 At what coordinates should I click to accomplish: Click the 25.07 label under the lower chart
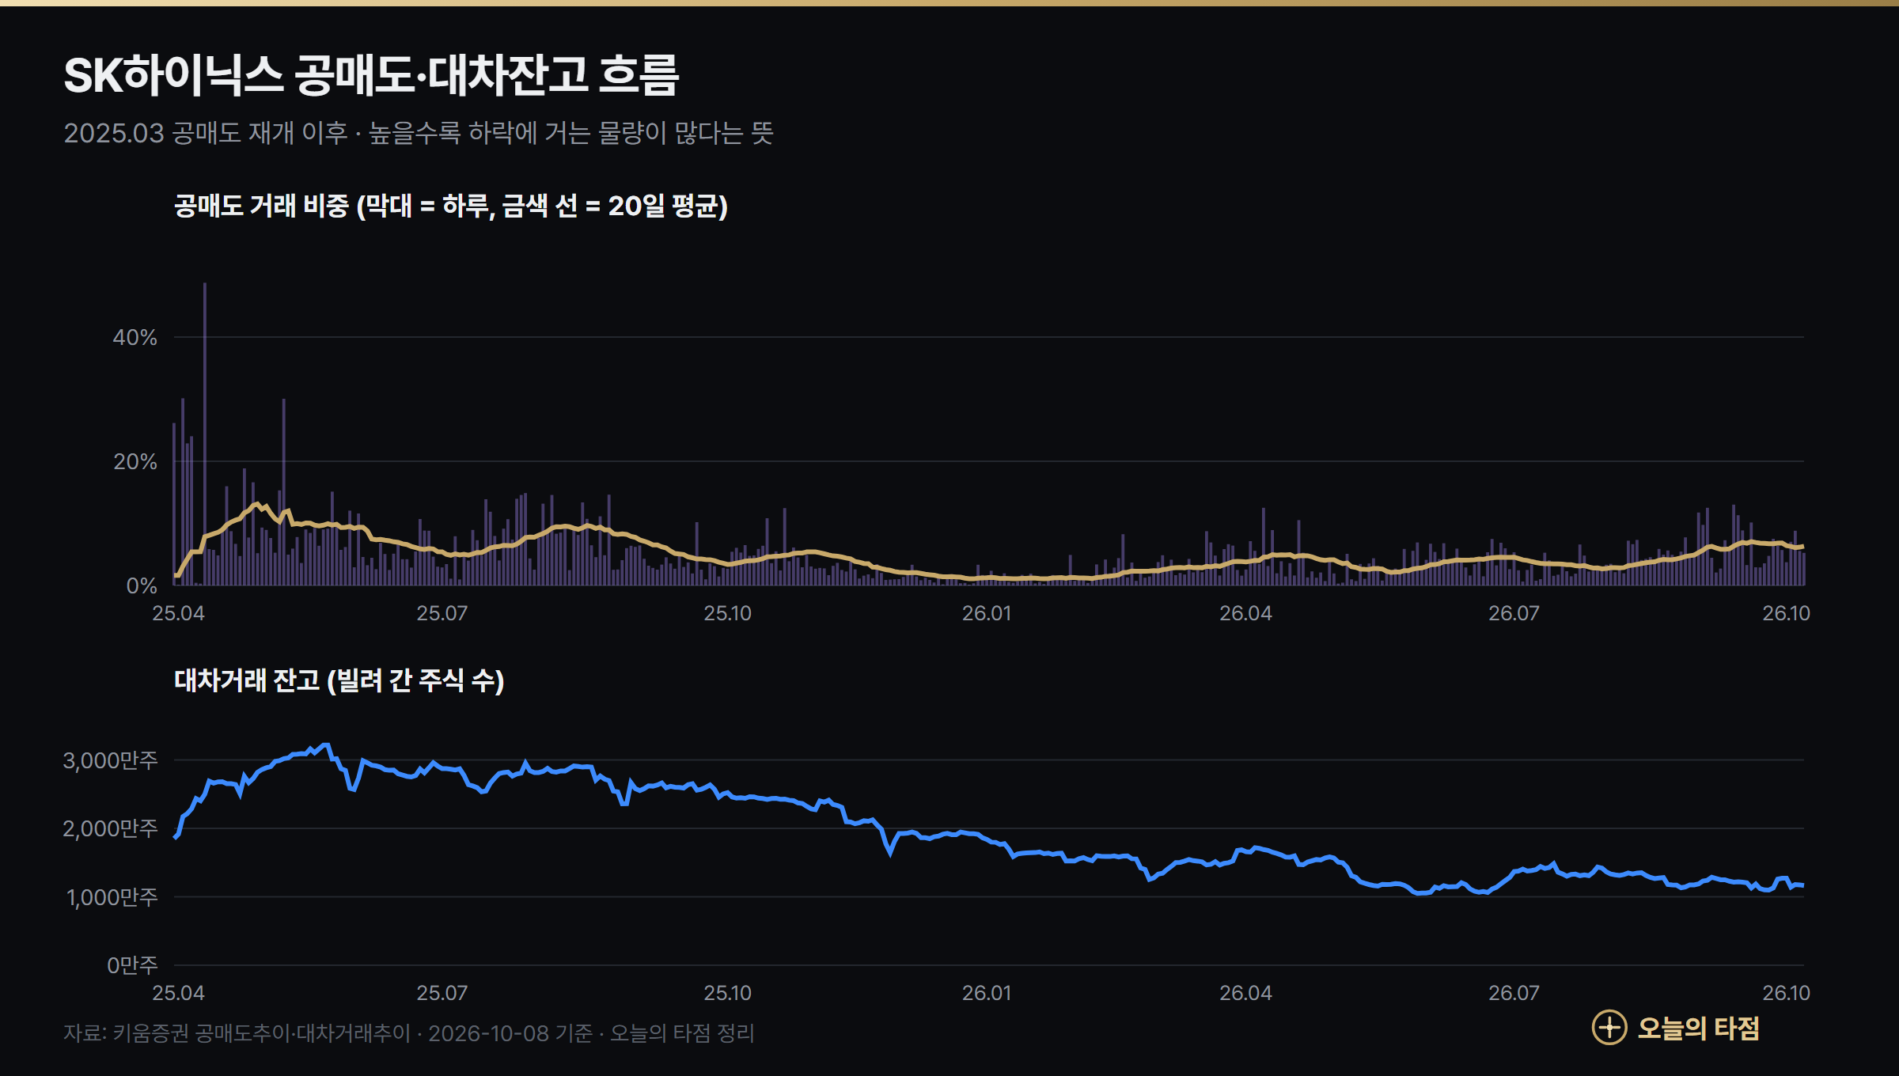click(x=442, y=993)
